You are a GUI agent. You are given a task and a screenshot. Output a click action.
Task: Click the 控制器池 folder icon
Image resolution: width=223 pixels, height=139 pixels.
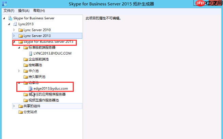(25, 65)
